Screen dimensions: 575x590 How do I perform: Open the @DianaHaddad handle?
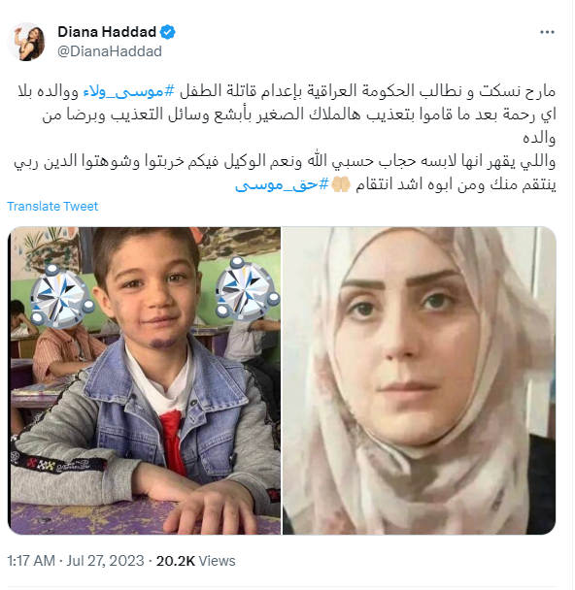[x=110, y=51]
